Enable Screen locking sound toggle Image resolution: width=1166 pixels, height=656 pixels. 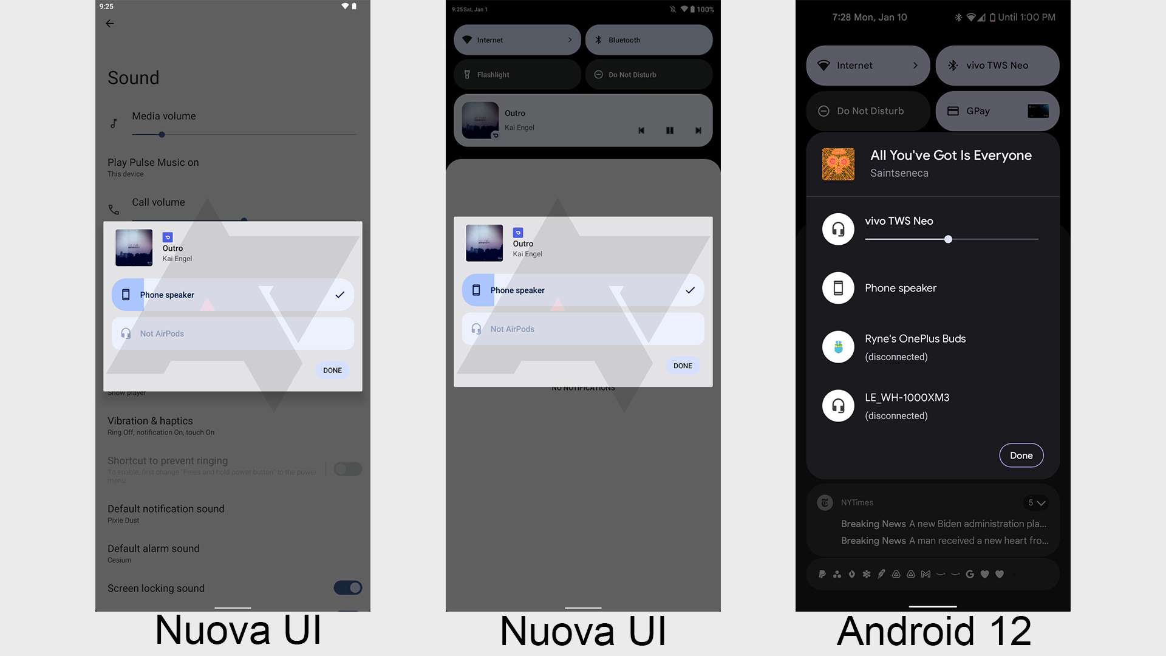pyautogui.click(x=347, y=589)
